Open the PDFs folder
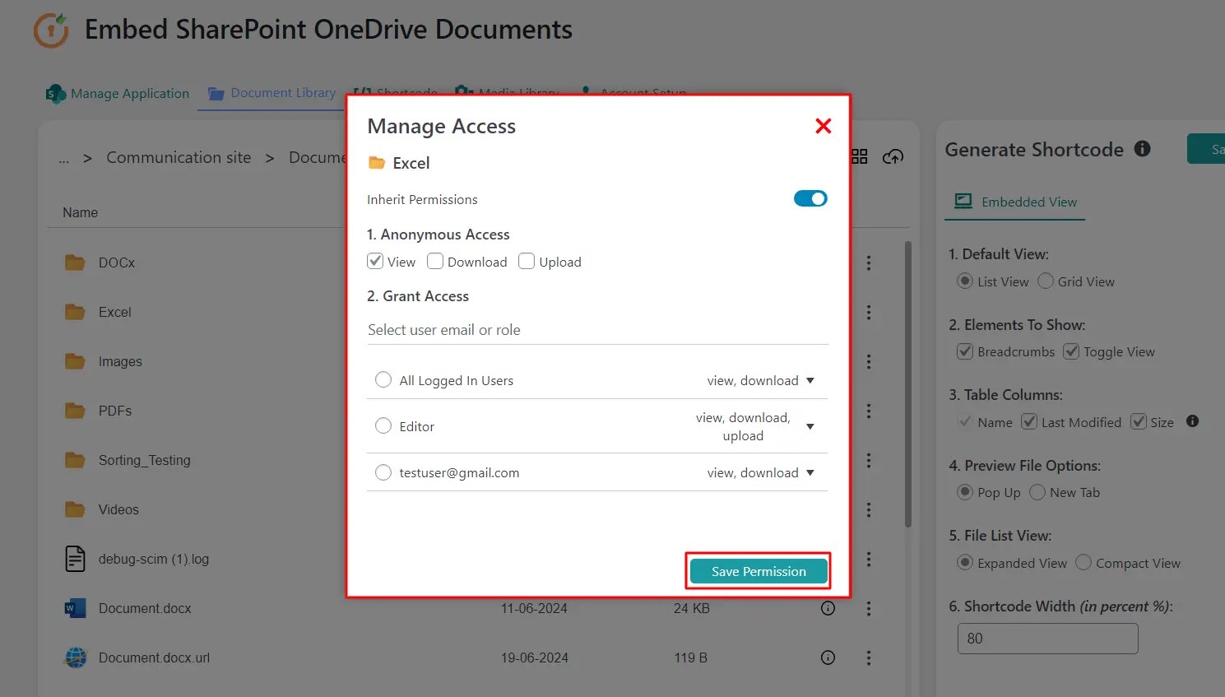Viewport: 1225px width, 697px height. (x=115, y=411)
